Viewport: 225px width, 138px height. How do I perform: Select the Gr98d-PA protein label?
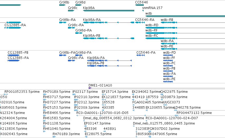point(84,53)
